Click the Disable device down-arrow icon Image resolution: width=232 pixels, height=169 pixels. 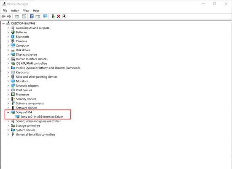(64, 16)
